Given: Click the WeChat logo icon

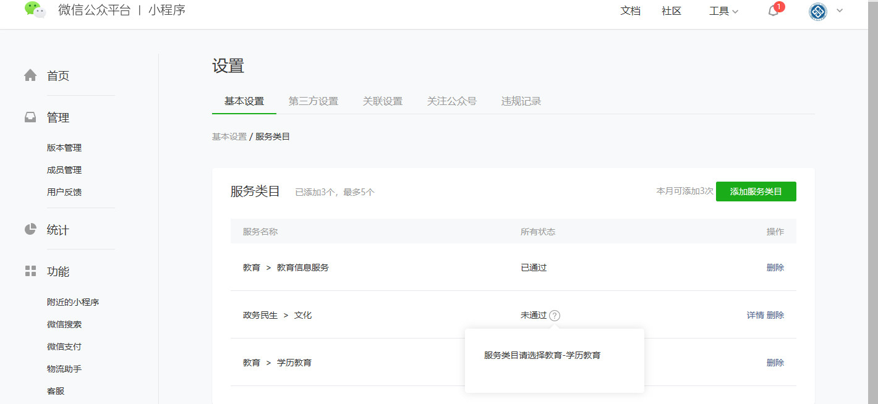Looking at the screenshot, I should point(35,10).
